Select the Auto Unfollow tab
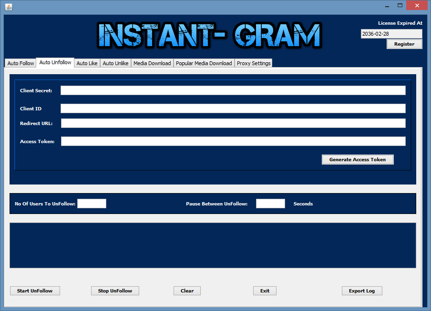Screen dimensions: 431x311 click(x=55, y=62)
